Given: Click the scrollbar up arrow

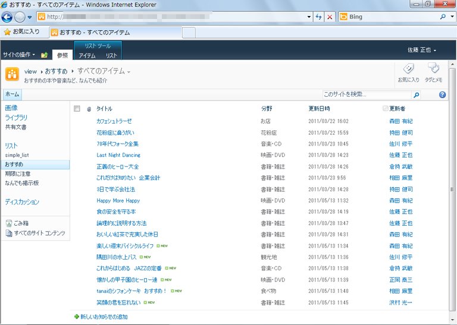Looking at the screenshot, I should [452, 64].
